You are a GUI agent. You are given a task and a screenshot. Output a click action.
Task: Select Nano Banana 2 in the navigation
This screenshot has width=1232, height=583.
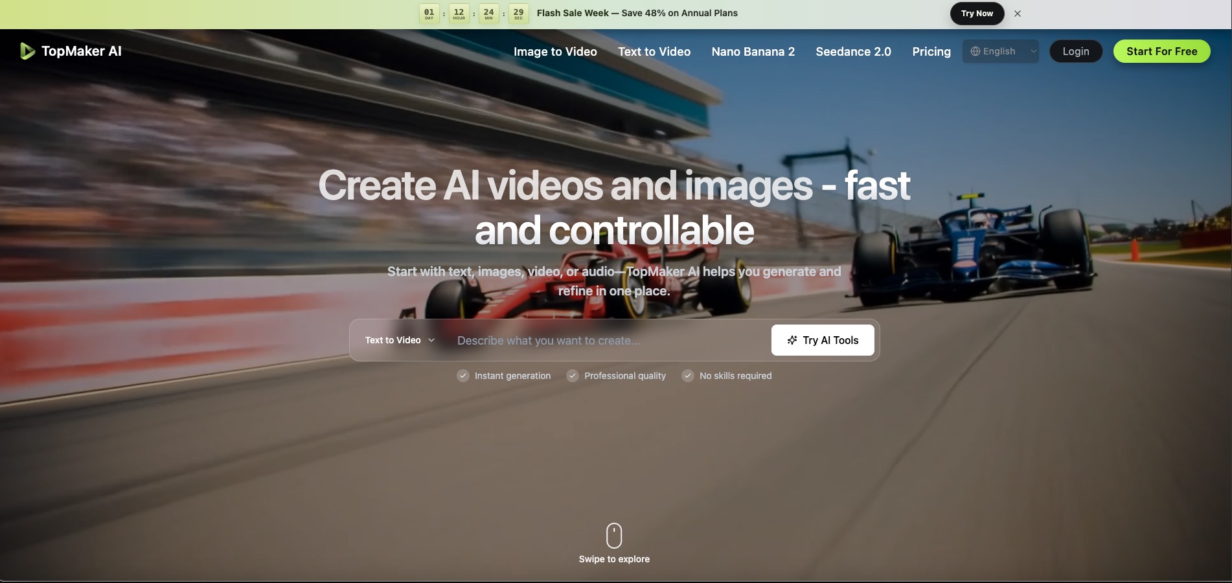coord(753,51)
